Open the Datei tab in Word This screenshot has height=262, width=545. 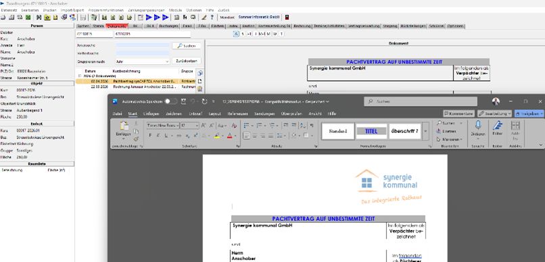[117, 113]
